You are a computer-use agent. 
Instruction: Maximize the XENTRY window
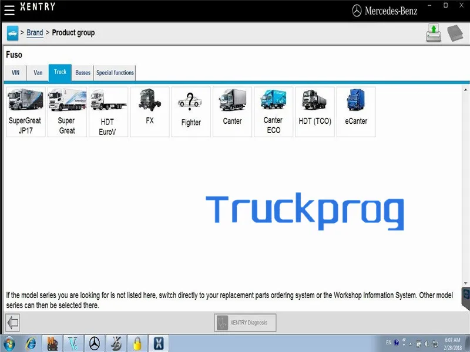coord(446,5)
